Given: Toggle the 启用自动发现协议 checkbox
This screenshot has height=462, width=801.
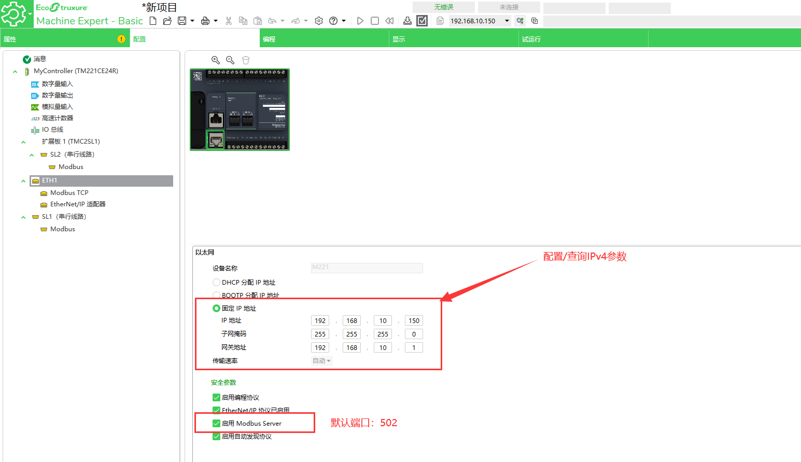Looking at the screenshot, I should 216,437.
